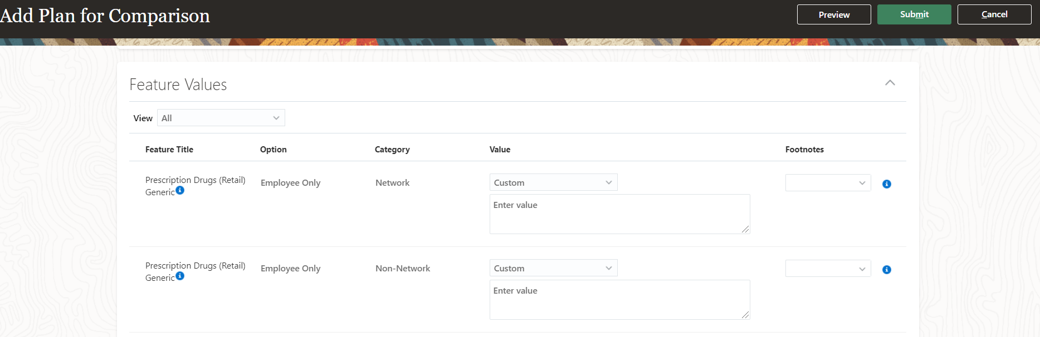Click the Category column header
This screenshot has width=1040, height=337.
tap(392, 150)
